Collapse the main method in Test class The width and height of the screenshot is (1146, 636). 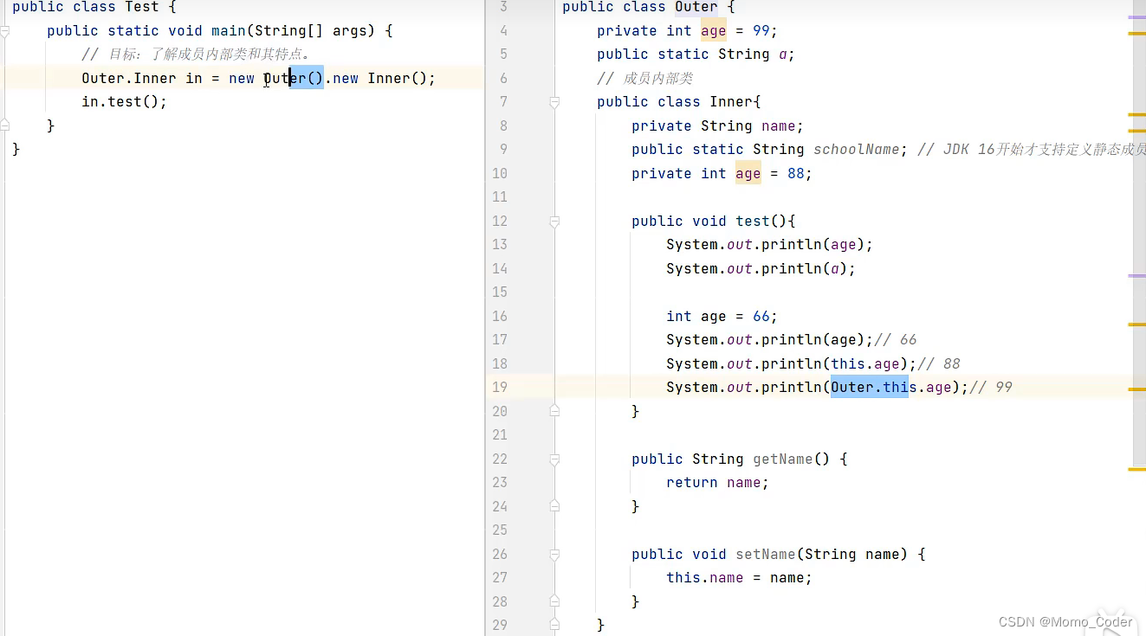coord(6,30)
